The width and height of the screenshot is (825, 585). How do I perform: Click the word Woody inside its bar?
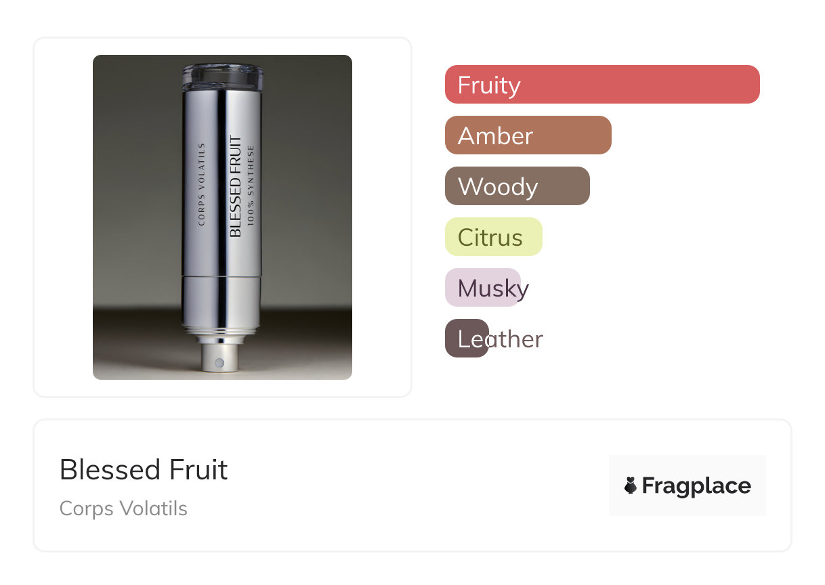point(498,187)
